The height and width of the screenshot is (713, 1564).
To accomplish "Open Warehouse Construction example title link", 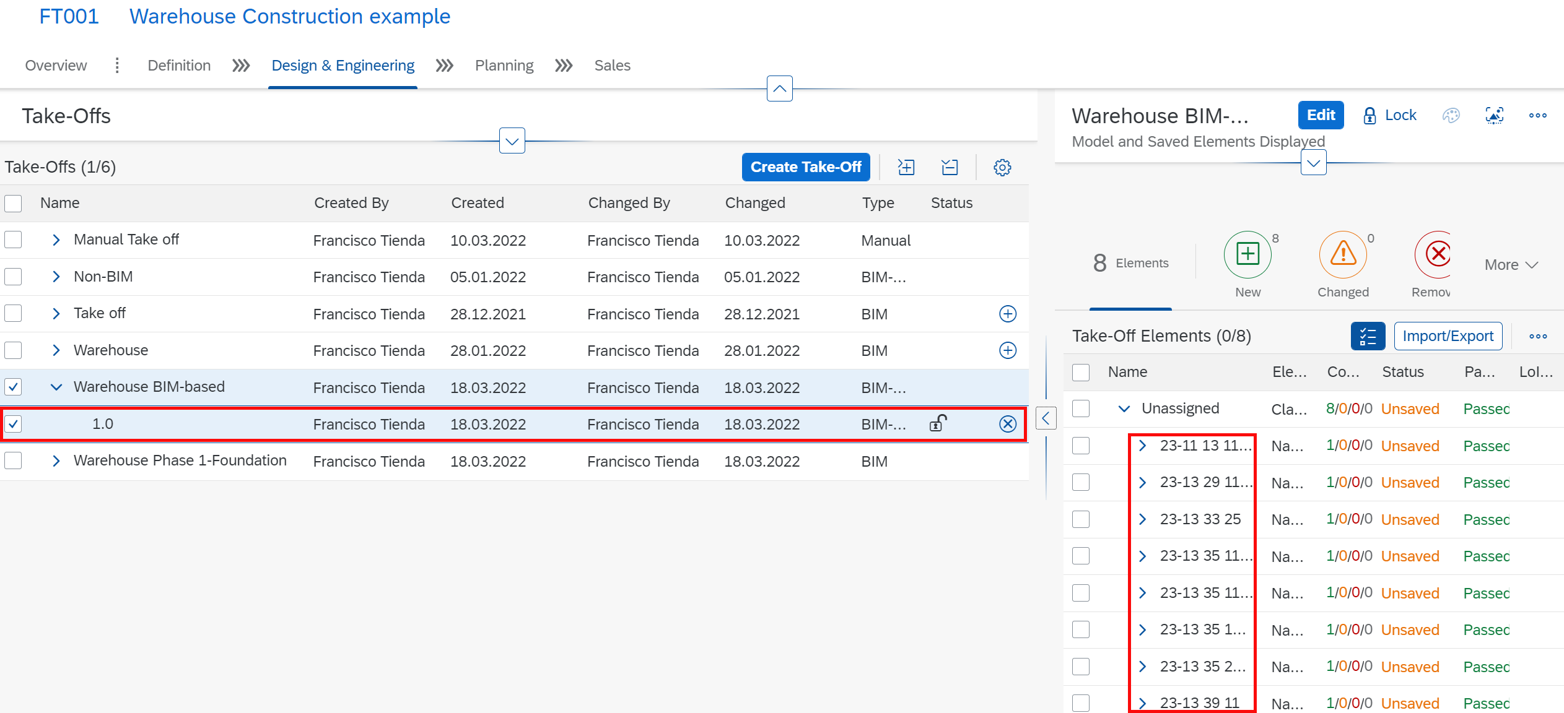I will [x=289, y=16].
